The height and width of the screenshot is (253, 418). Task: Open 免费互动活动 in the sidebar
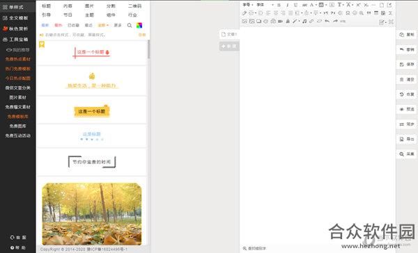18,136
